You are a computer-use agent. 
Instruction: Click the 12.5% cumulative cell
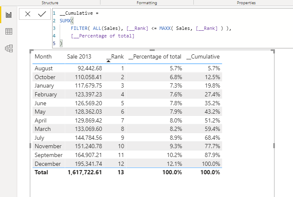tap(212, 77)
